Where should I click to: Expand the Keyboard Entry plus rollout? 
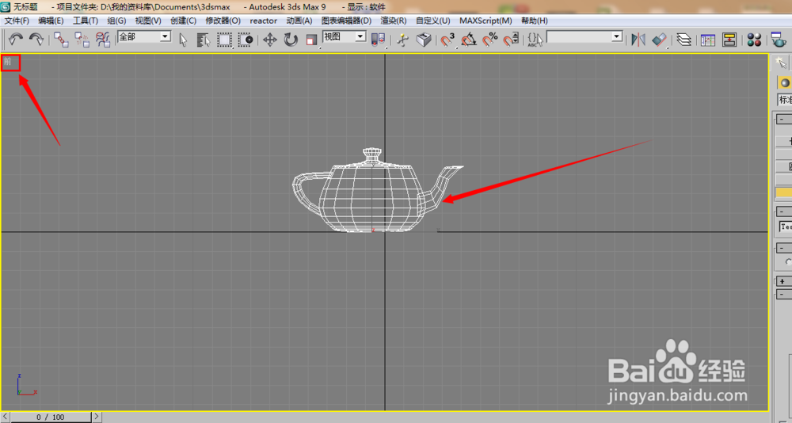pyautogui.click(x=783, y=281)
